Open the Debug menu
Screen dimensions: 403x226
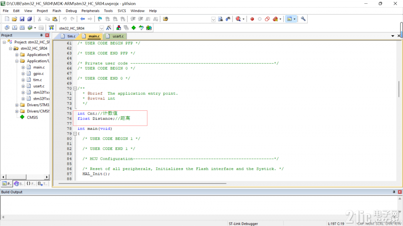pos(71,11)
